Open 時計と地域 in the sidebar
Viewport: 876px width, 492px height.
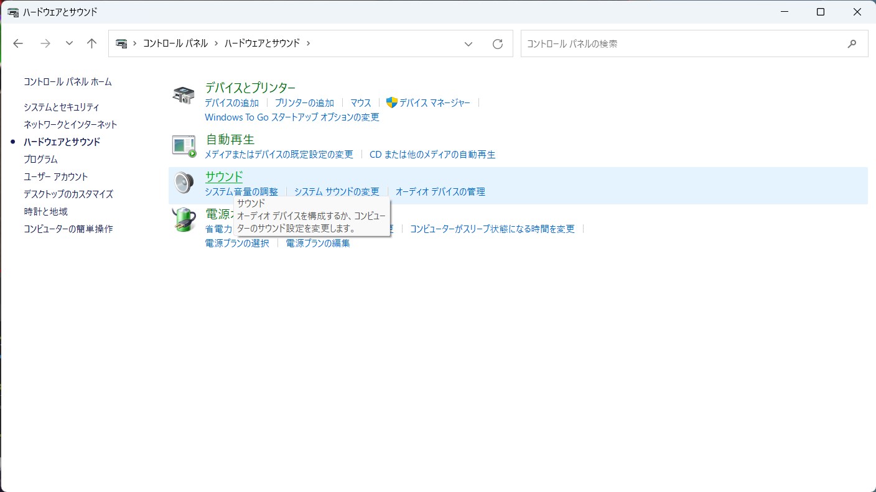pos(45,212)
